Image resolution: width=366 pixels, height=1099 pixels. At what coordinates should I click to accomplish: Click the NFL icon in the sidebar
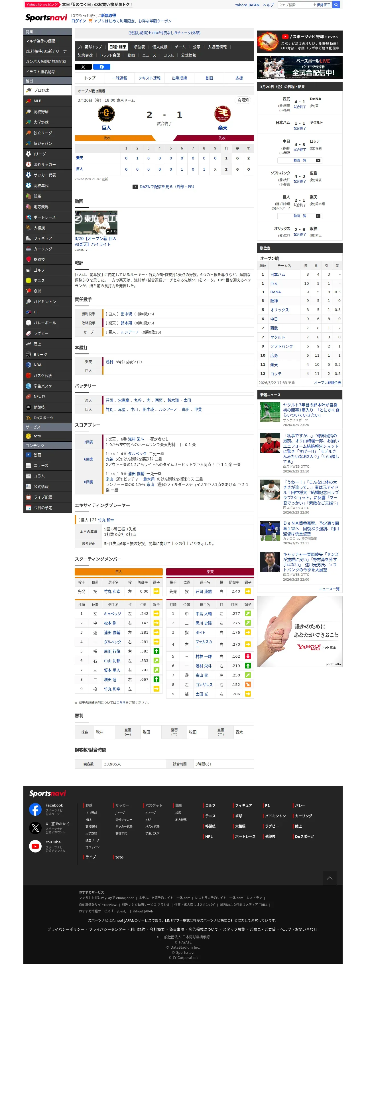click(29, 397)
